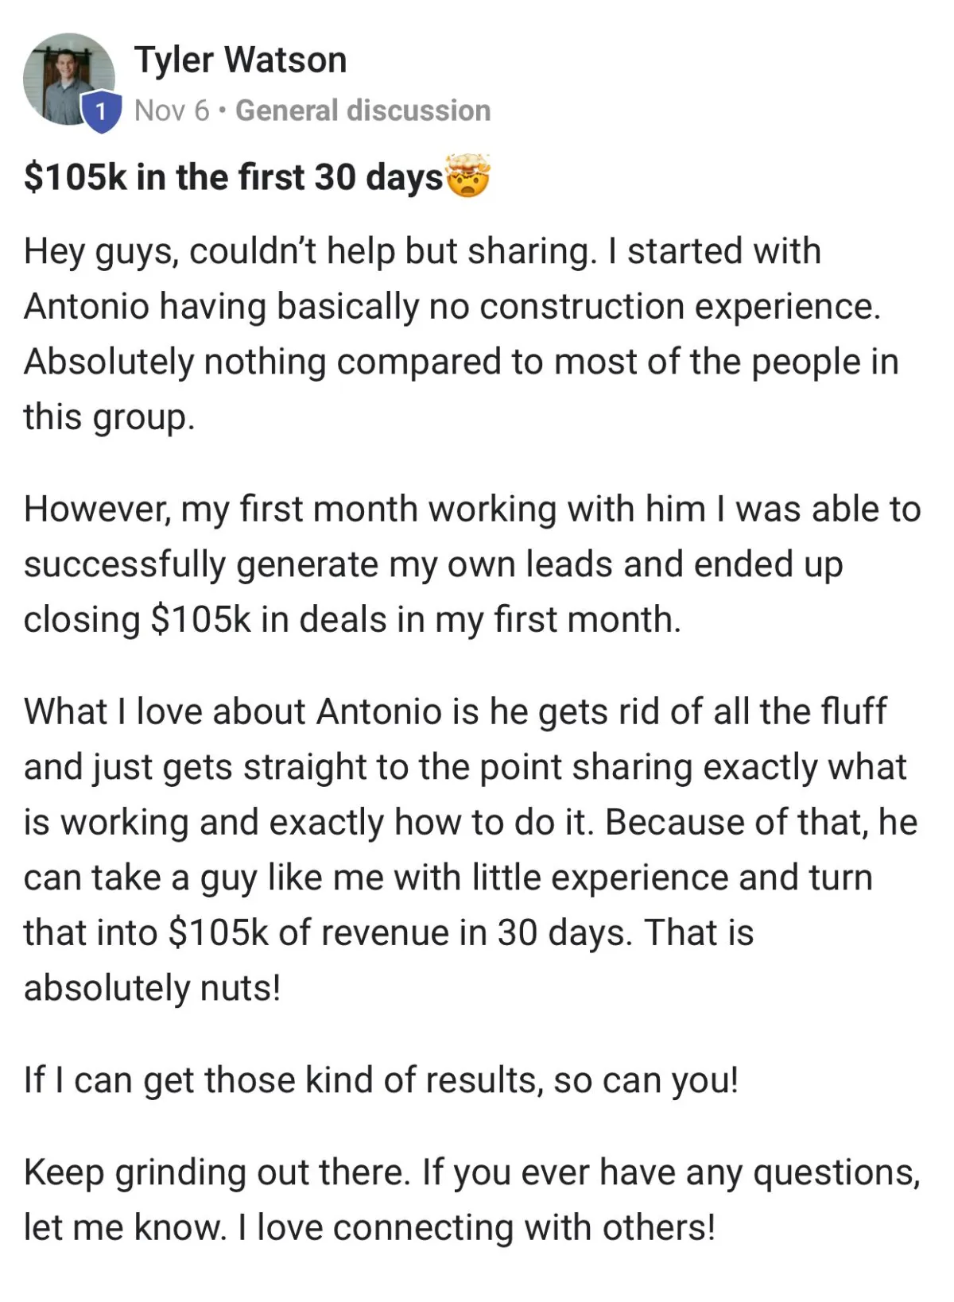Screen dimensions: 954x1302
Task: Click the dot separator after Nov 6
Action: coord(223,111)
